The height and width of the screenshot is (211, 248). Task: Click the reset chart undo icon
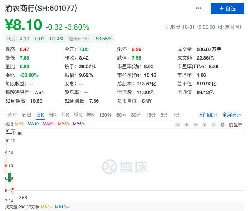(178, 125)
